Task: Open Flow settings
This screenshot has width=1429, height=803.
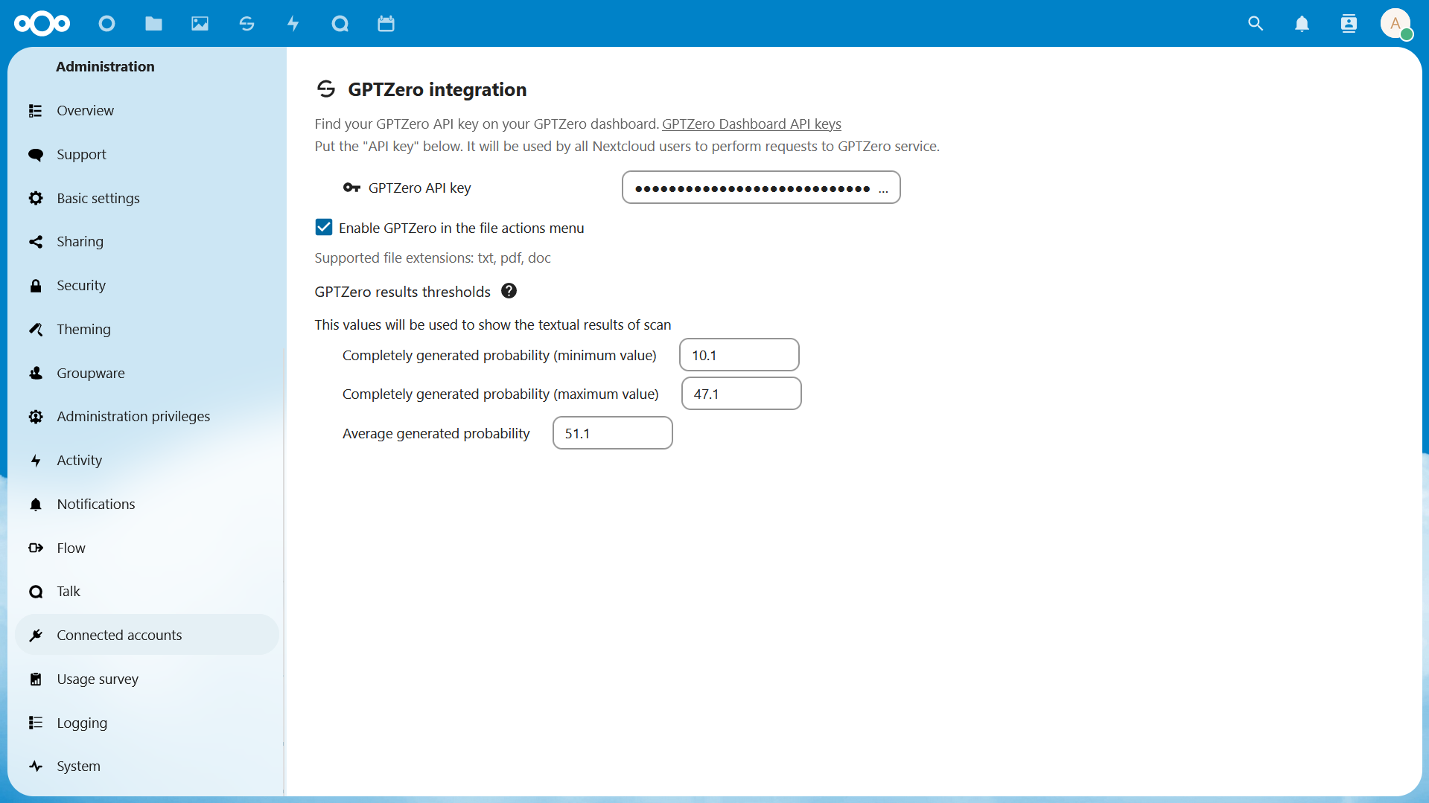Action: (147, 548)
